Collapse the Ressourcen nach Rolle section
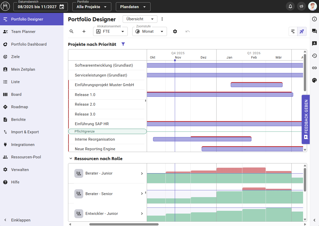 71,159
